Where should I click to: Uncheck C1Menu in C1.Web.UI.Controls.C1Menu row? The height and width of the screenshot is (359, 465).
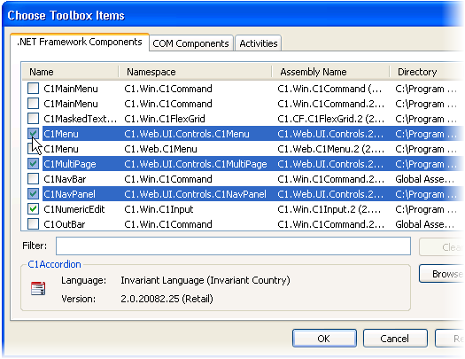(33, 134)
